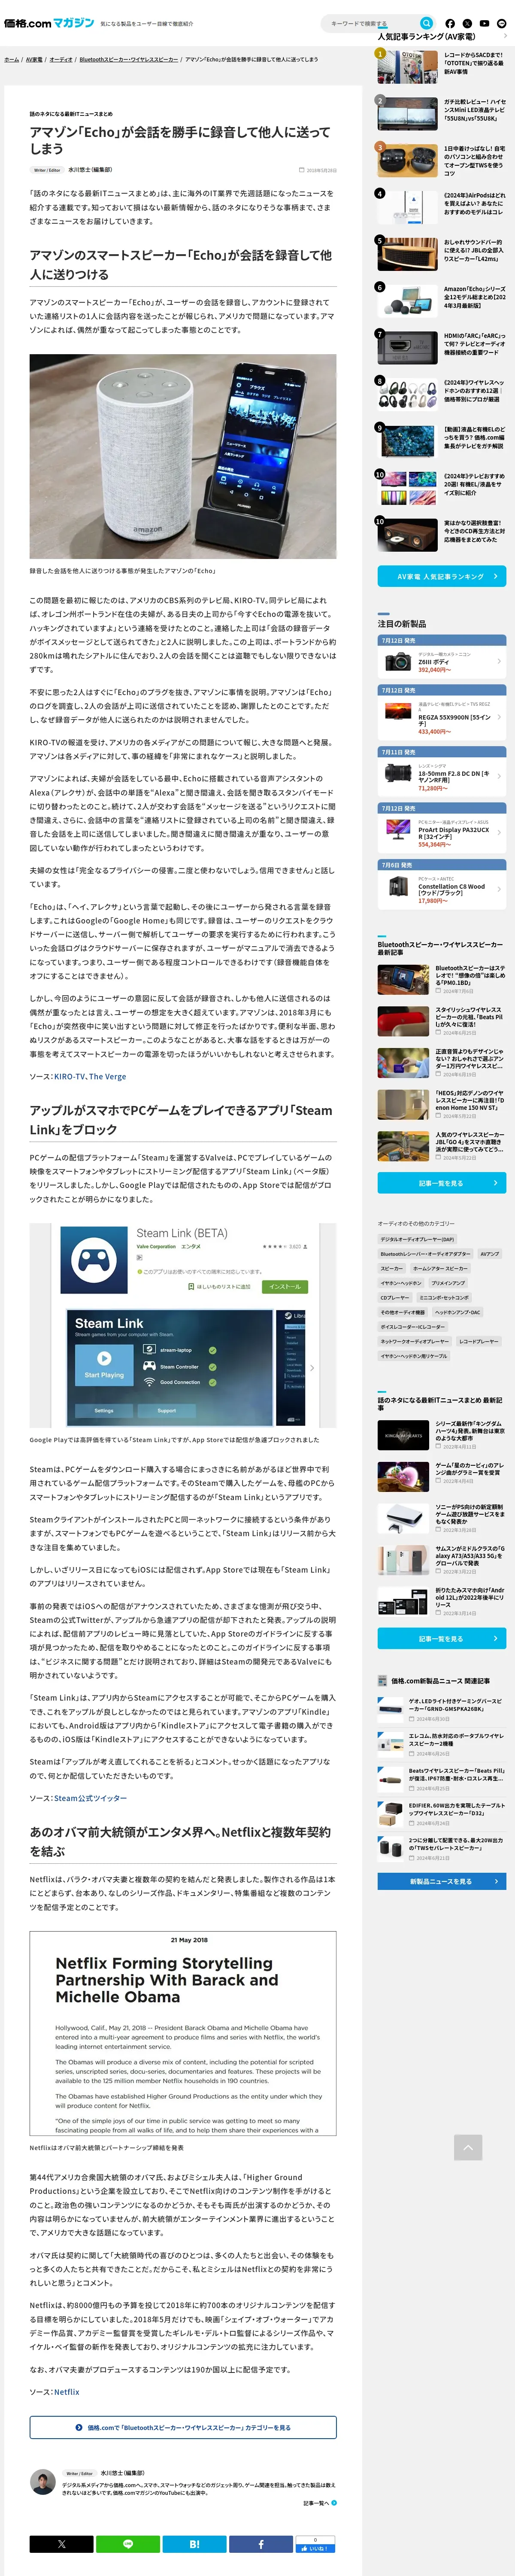Share article via X button at bottom
This screenshot has width=515, height=2576.
point(61,2544)
